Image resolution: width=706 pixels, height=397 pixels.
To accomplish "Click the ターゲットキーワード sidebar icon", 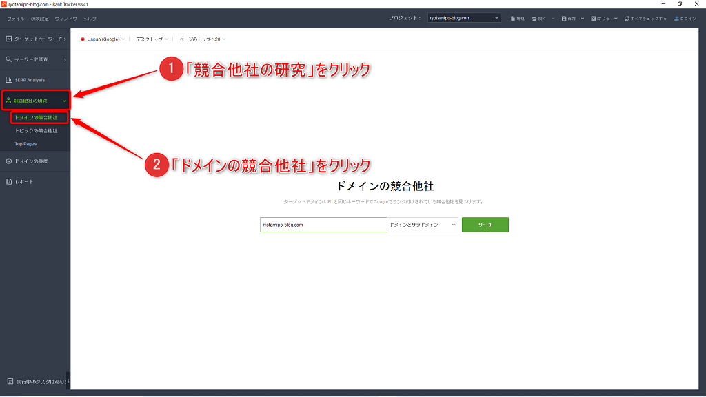I will click(x=8, y=39).
